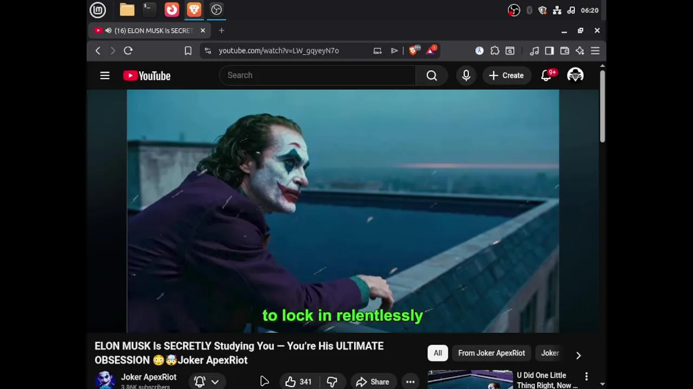Dislike this video
The width and height of the screenshot is (693, 389).
(332, 382)
